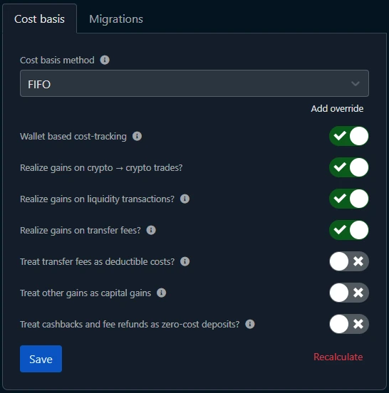Click the red Recalculate link
The image size is (389, 393).
coord(338,357)
